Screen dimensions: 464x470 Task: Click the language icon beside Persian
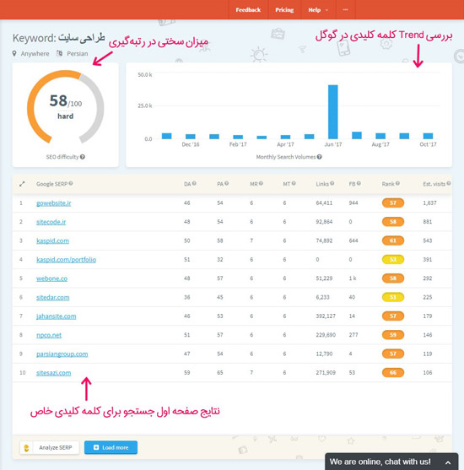(59, 53)
